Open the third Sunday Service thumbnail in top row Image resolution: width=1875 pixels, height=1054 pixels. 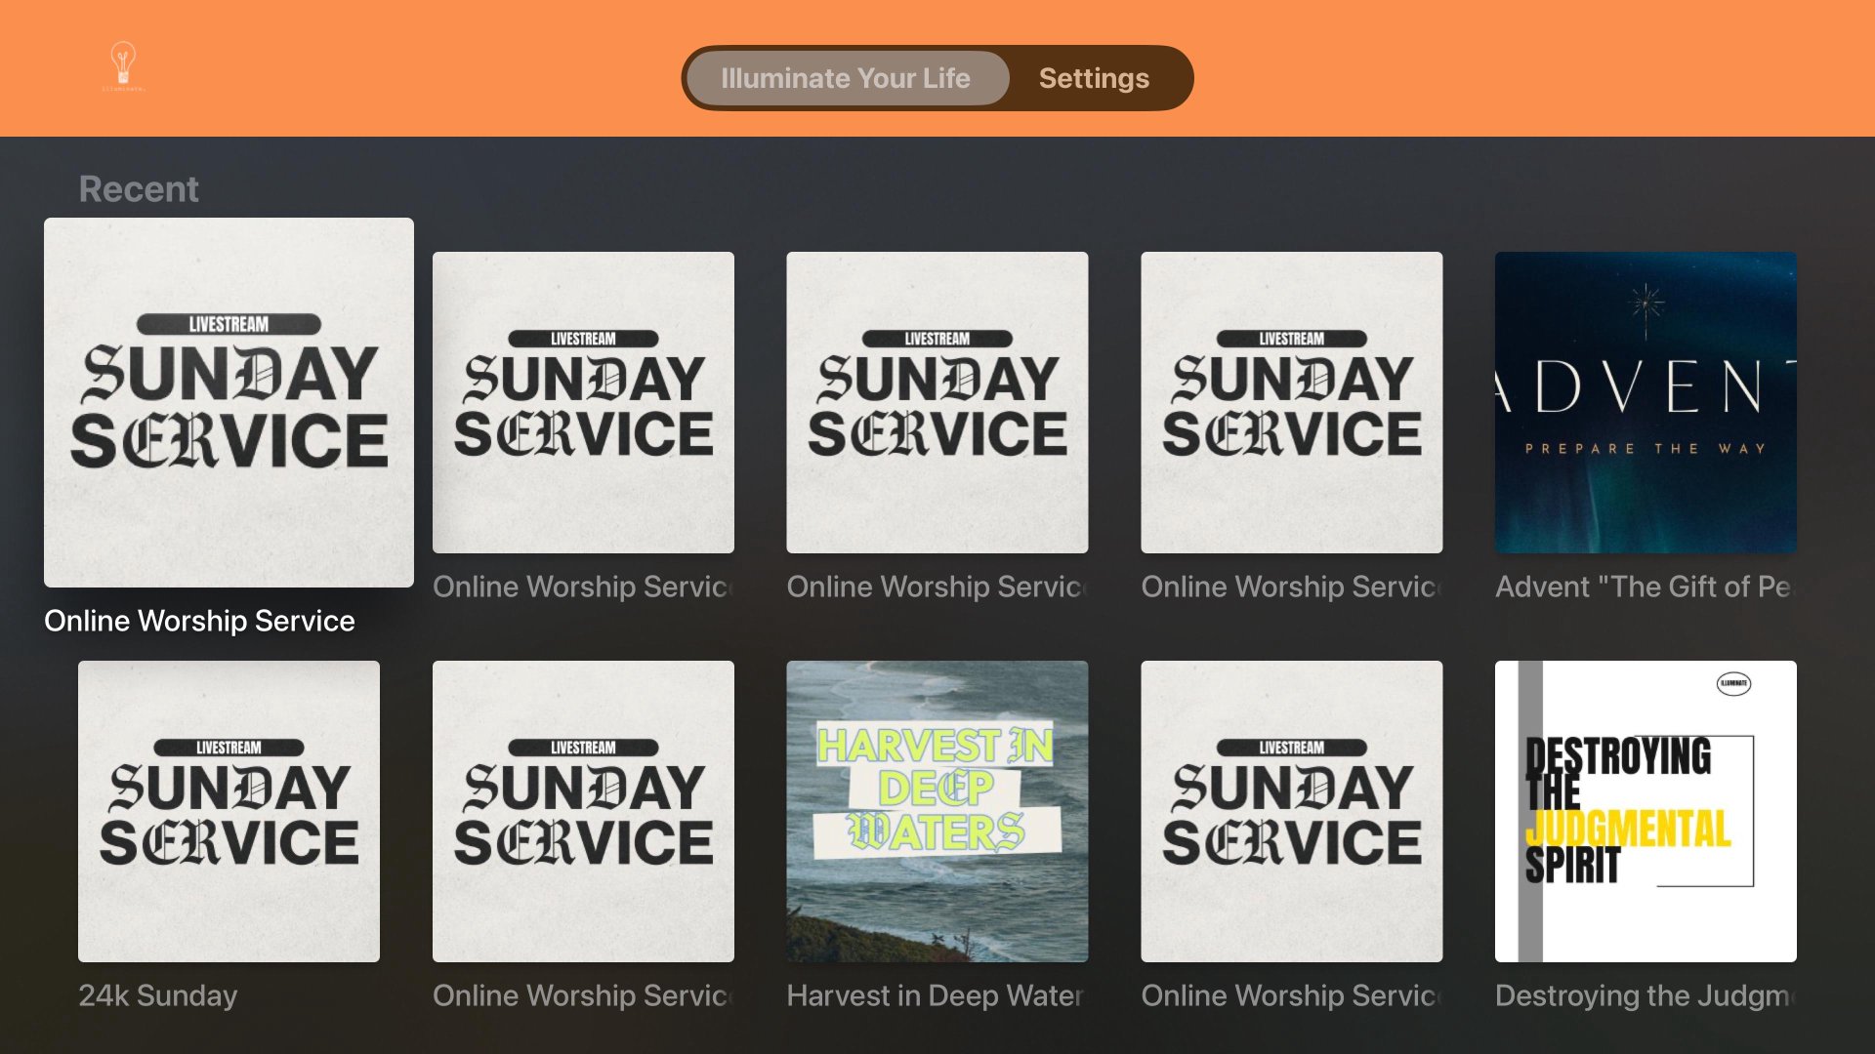(x=937, y=402)
